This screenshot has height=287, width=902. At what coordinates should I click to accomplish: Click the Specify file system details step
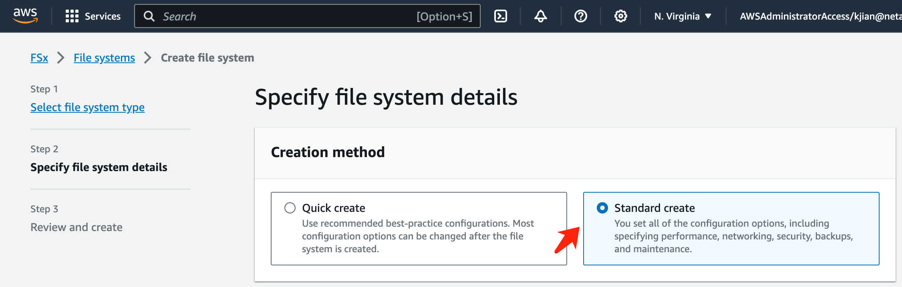pos(99,167)
